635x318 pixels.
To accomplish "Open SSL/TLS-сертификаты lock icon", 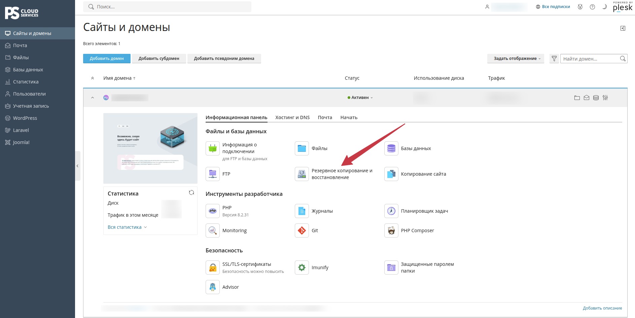I will (213, 268).
